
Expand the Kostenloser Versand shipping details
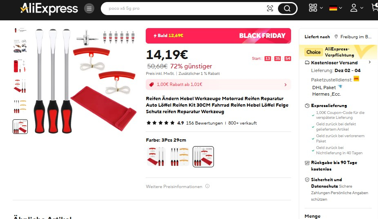pos(338,63)
